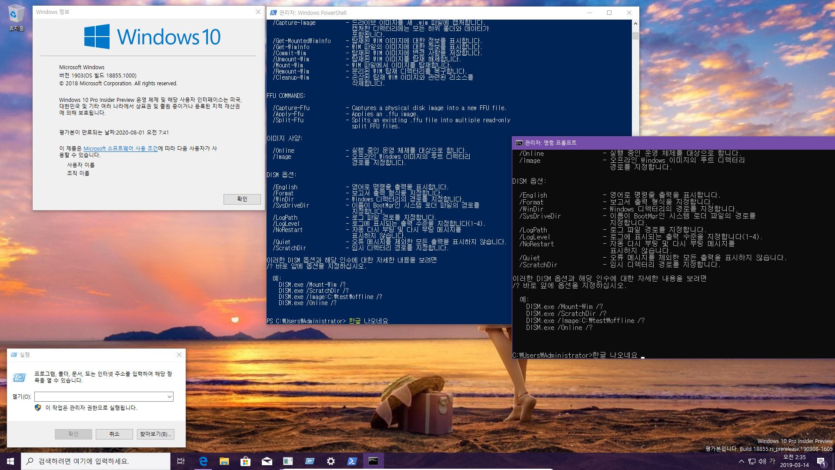Open the Action Center notification icon
Viewport: 835px width, 470px height.
pyautogui.click(x=821, y=461)
